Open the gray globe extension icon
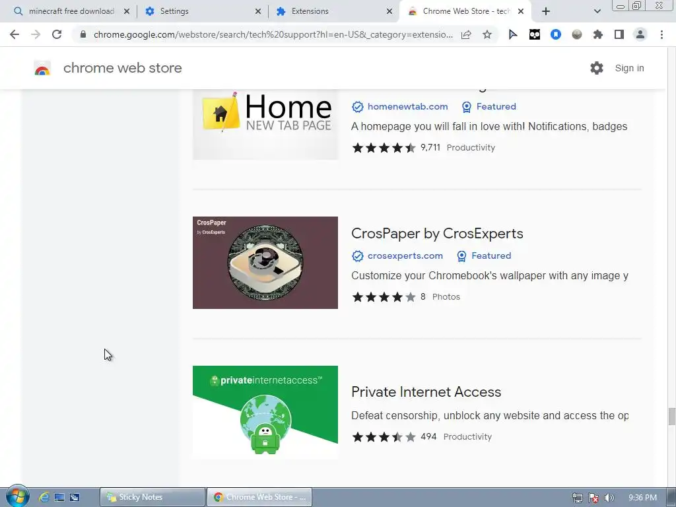 577,34
